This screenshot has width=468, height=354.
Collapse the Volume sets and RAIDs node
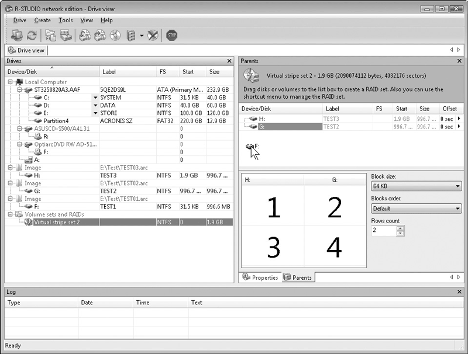(10, 214)
